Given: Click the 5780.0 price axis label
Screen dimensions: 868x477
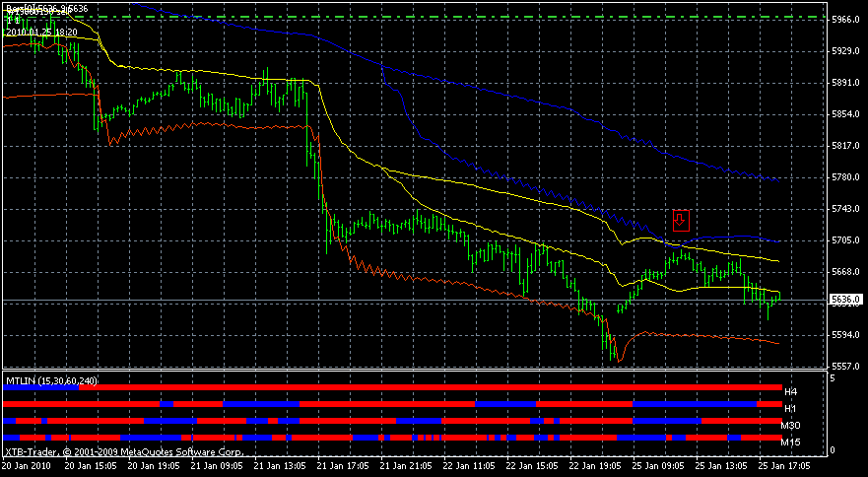Looking at the screenshot, I should (845, 177).
